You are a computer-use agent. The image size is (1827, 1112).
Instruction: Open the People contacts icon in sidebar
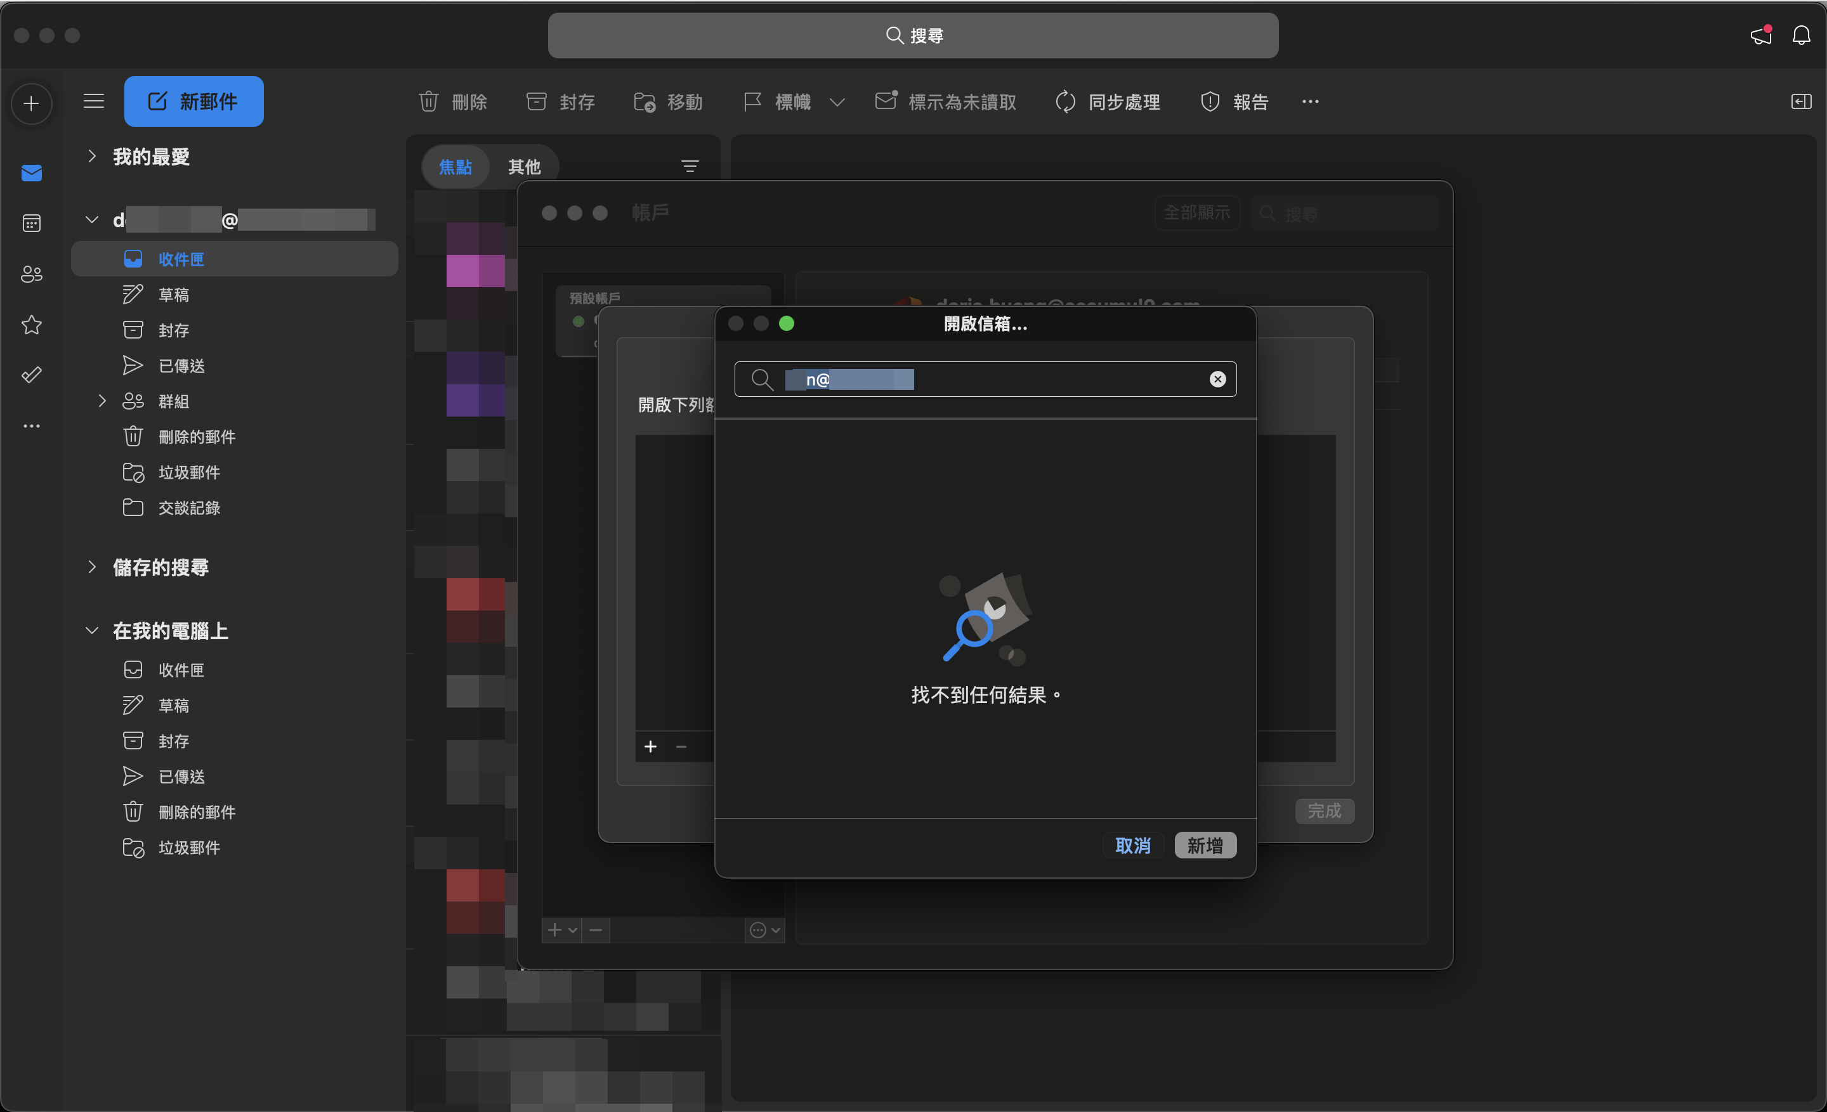pos(31,274)
